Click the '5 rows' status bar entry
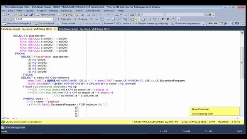This screenshot has height=139, width=247. [236, 122]
